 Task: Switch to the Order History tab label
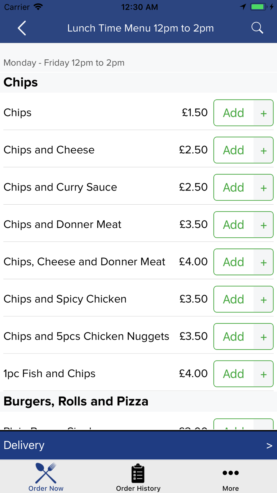[138, 488]
